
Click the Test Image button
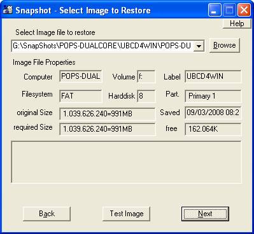pyautogui.click(x=127, y=214)
